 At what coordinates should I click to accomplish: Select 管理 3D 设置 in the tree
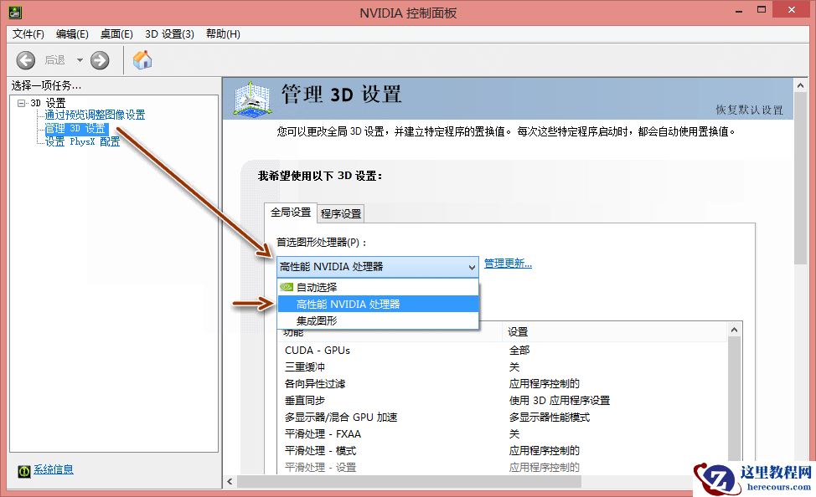tap(75, 128)
